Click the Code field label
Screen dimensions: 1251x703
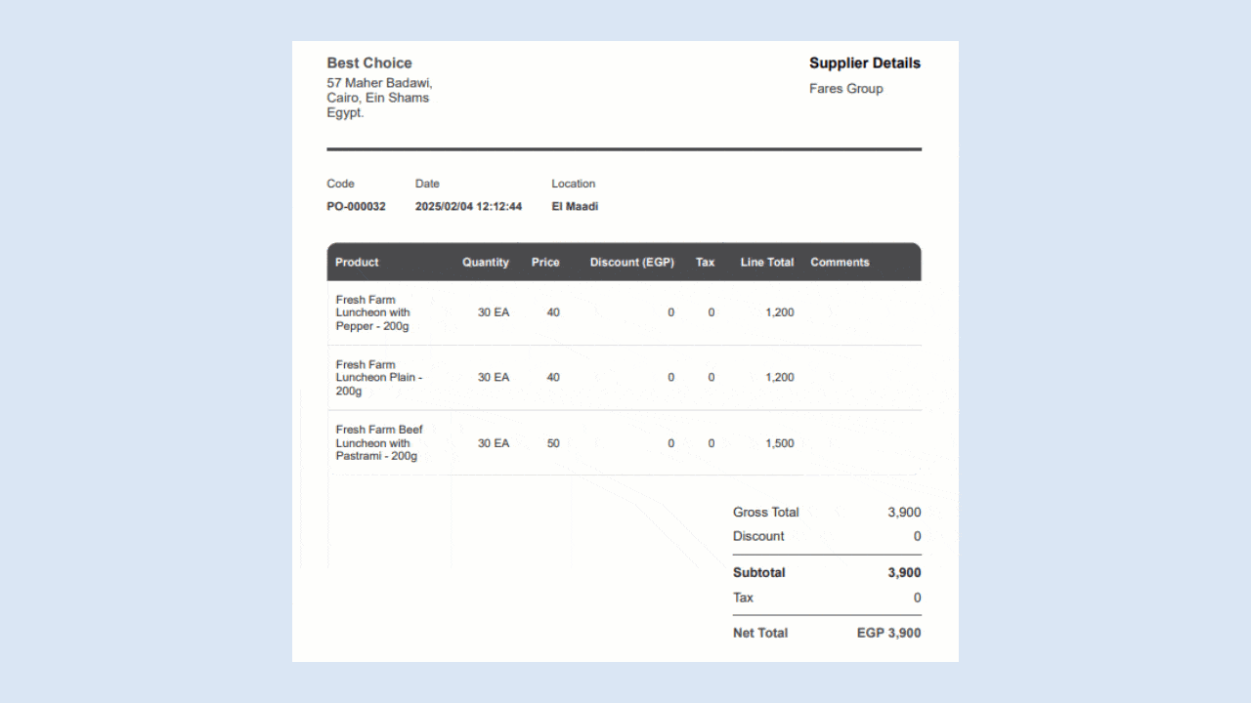340,184
